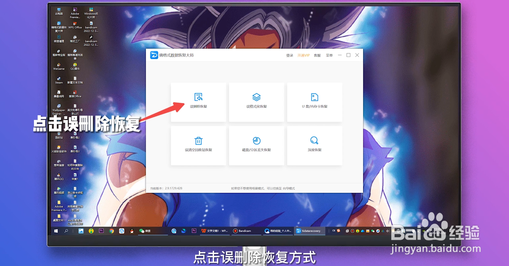
Task: Maximize the data recovery window
Action: click(x=348, y=55)
